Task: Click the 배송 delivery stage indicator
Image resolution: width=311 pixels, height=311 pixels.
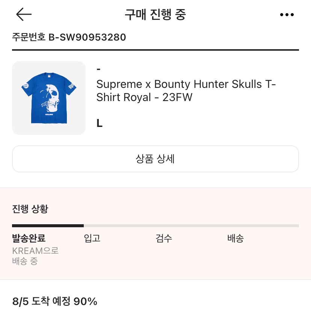Action: 236,239
